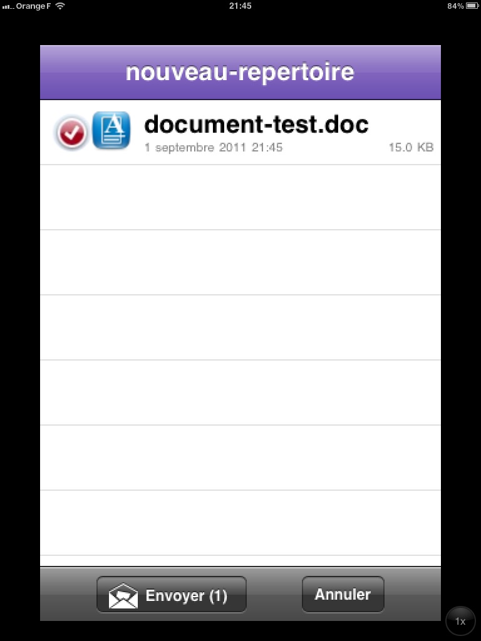Send the selected file with Envoyer (1)
This screenshot has height=641, width=481.
point(172,595)
